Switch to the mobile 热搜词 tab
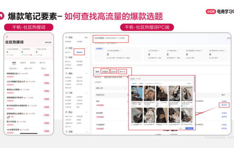Viewport: 234px width, 148px height. tap(23, 62)
